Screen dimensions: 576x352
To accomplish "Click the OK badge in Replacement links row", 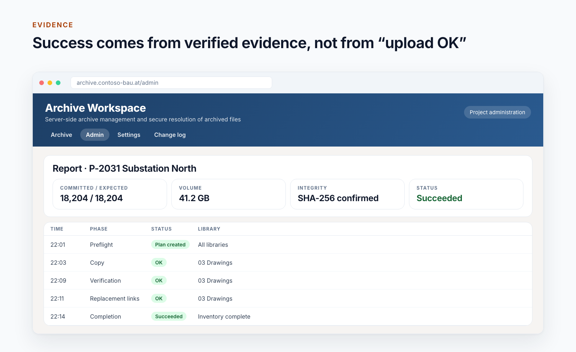I will (x=159, y=298).
